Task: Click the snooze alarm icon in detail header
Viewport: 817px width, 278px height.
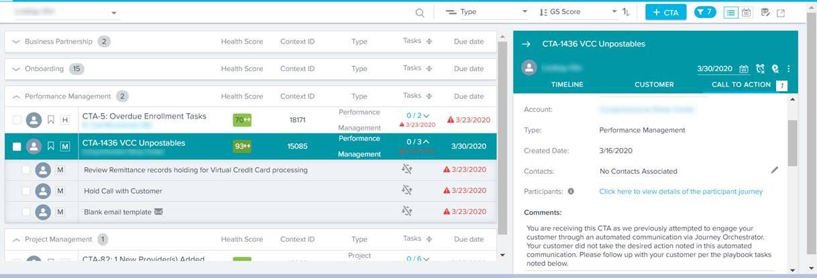Action: pos(760,68)
